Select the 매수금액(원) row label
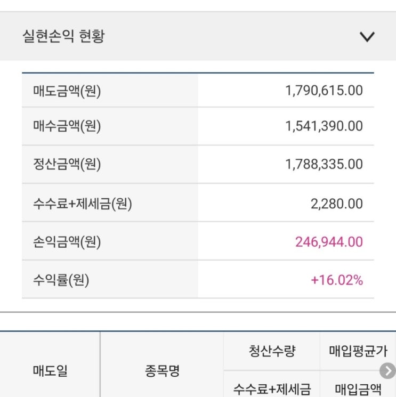 [x=67, y=126]
